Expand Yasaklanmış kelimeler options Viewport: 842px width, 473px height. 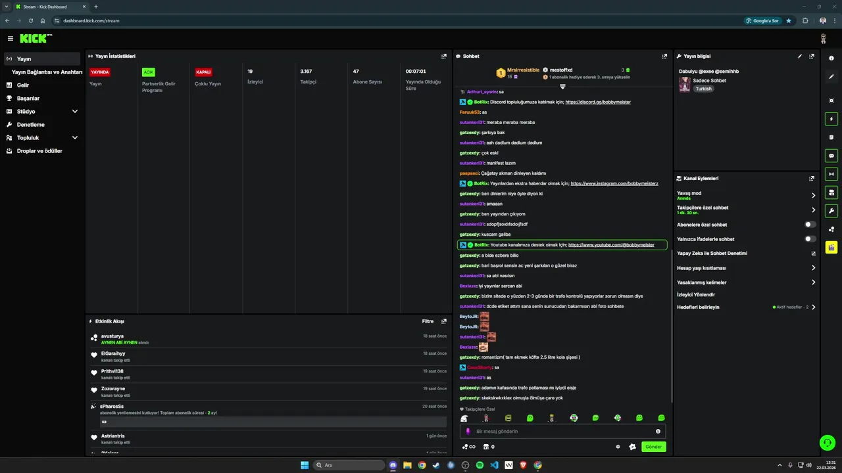tap(813, 282)
